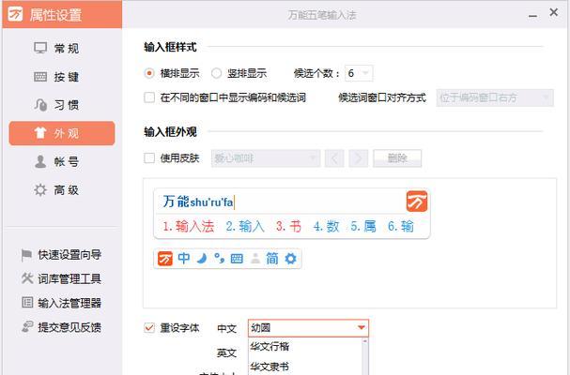Select 竖排显示 vertical layout radio

[x=216, y=73]
